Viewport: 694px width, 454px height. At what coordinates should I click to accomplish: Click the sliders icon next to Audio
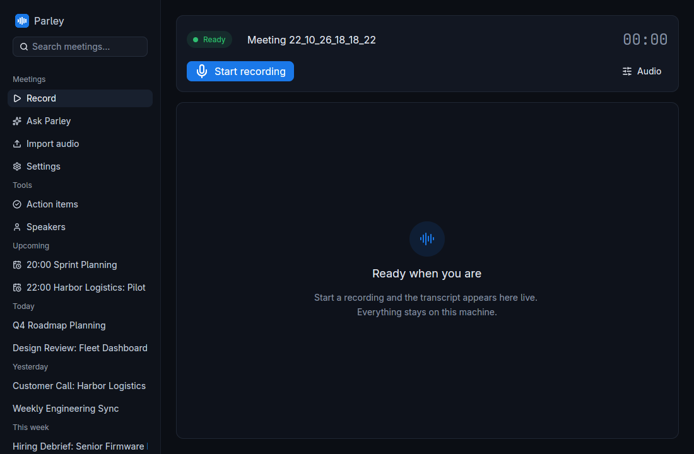click(627, 71)
